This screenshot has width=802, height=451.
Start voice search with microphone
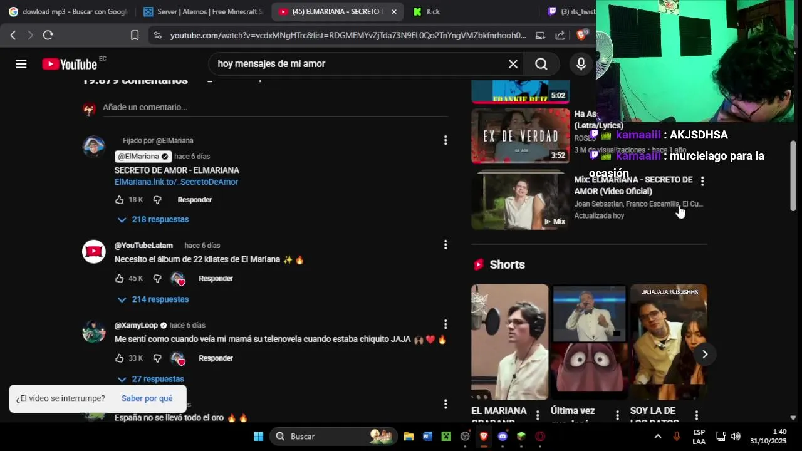tap(581, 64)
